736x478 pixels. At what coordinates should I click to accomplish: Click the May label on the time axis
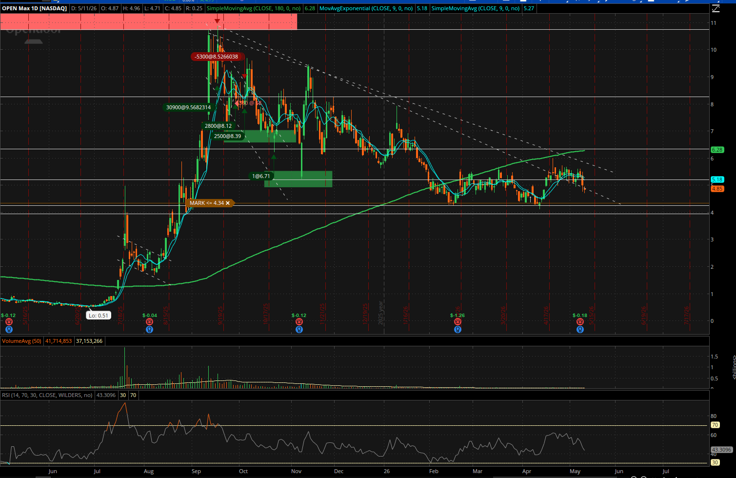click(575, 471)
